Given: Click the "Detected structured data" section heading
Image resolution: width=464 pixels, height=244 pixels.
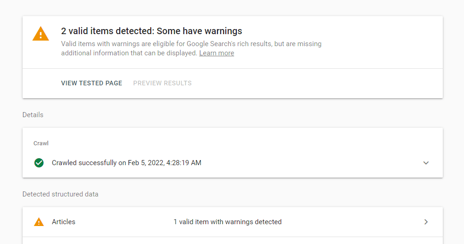Looking at the screenshot, I should 60,194.
